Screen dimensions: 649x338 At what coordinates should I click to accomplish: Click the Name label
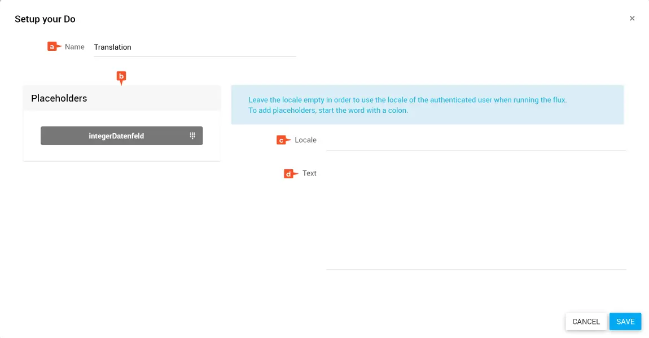coord(74,47)
